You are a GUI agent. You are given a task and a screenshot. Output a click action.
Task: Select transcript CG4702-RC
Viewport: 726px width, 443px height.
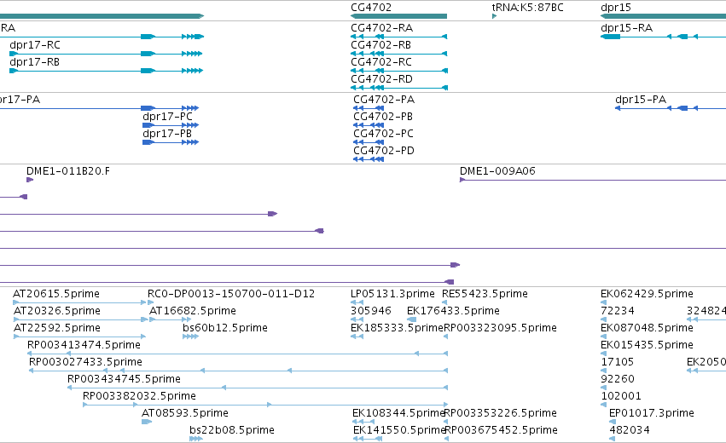(381, 62)
